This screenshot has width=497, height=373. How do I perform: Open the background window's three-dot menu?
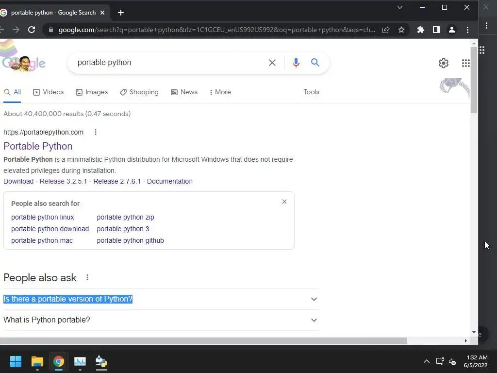pos(486,25)
